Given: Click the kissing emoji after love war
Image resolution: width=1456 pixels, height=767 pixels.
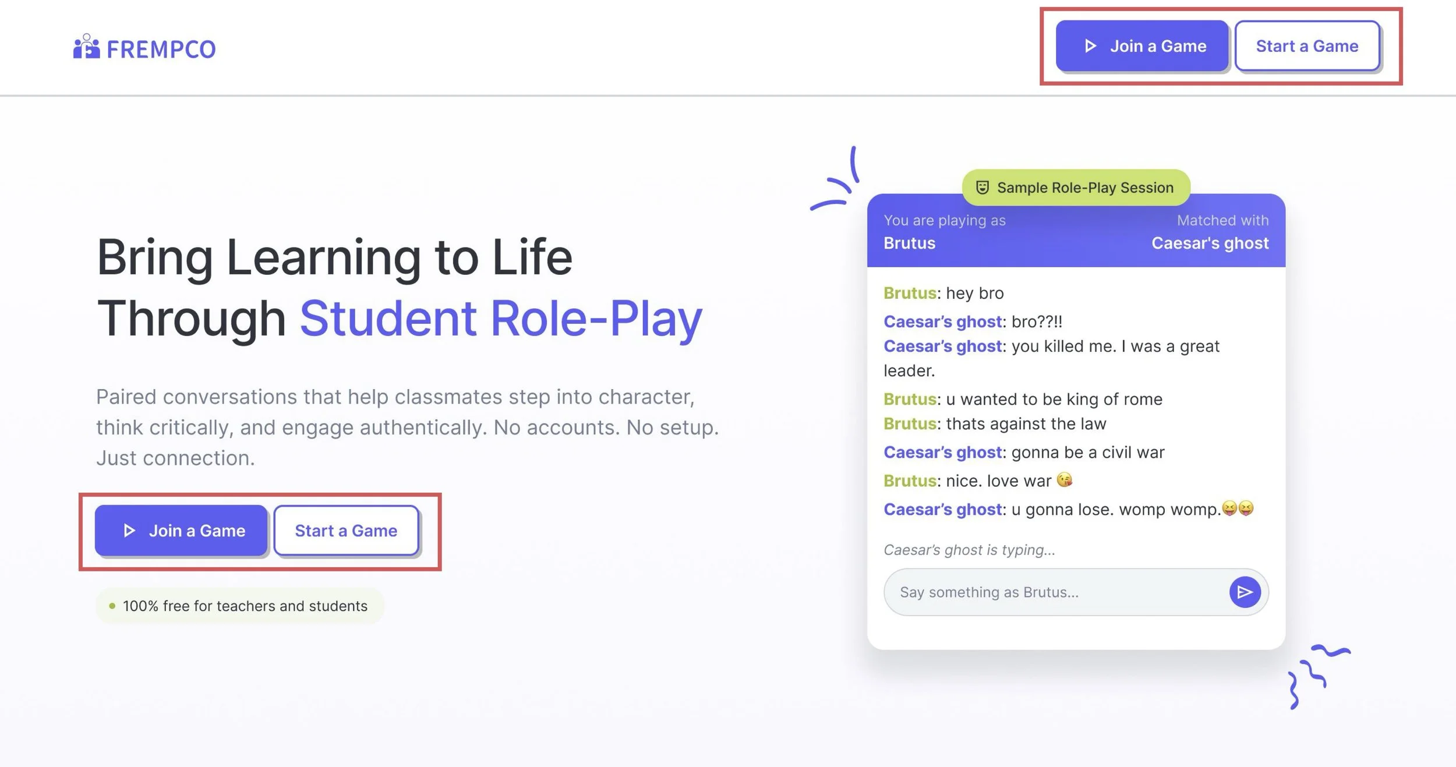Looking at the screenshot, I should point(1064,480).
